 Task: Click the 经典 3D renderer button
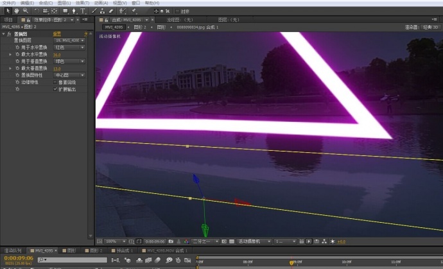point(431,28)
